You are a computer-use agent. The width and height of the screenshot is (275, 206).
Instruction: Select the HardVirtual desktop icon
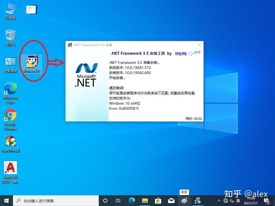point(10,144)
